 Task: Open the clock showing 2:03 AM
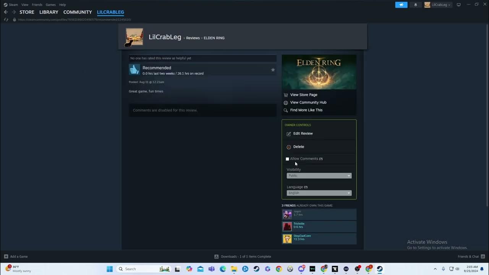471,269
